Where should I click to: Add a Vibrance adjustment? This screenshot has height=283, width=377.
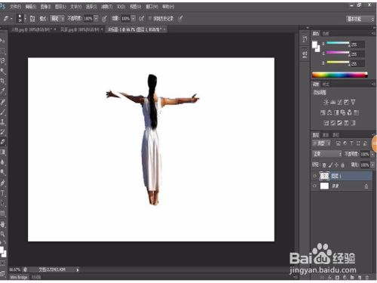[x=353, y=102]
